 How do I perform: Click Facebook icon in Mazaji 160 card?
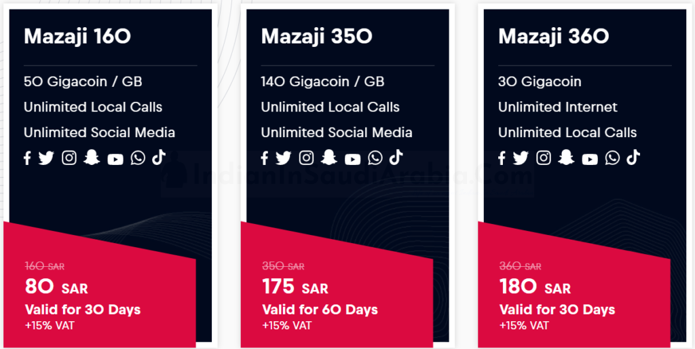coord(28,158)
